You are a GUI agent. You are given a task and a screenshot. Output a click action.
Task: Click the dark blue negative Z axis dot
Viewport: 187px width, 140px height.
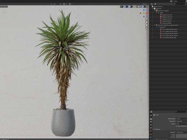(144, 16)
